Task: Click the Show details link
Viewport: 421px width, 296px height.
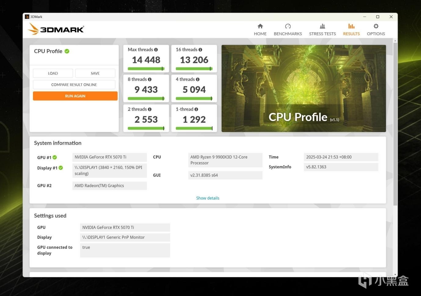Action: [x=208, y=198]
